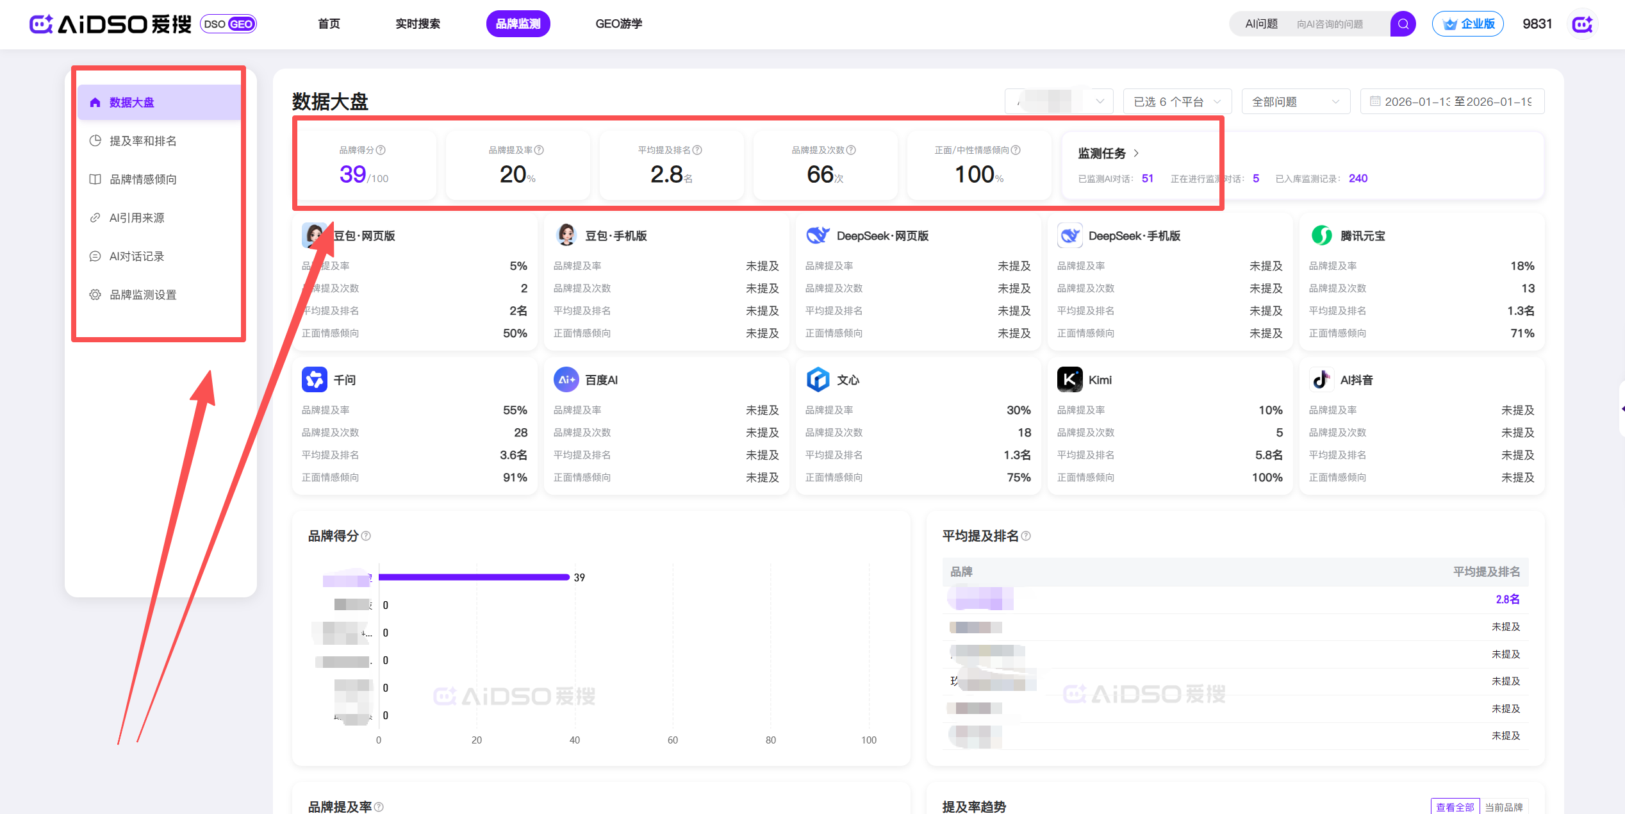Click the 千问 platform icon
The image size is (1625, 814).
[x=314, y=379]
